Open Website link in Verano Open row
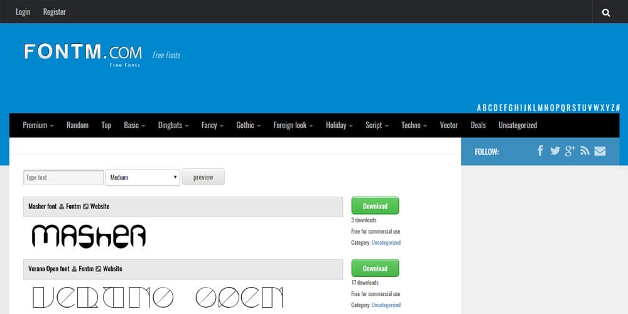This screenshot has width=628, height=314. click(x=112, y=269)
